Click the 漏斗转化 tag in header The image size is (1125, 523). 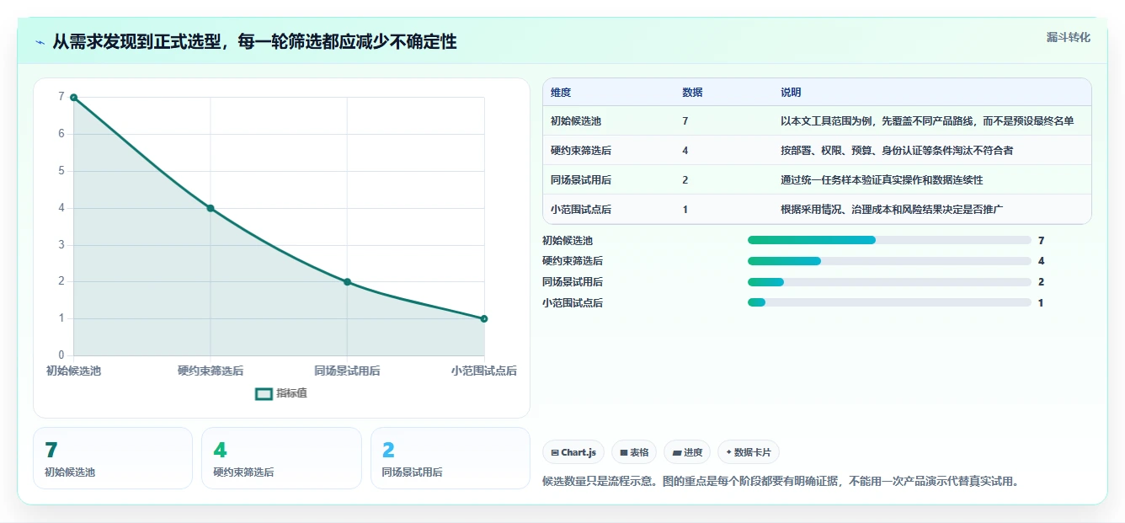click(1068, 37)
